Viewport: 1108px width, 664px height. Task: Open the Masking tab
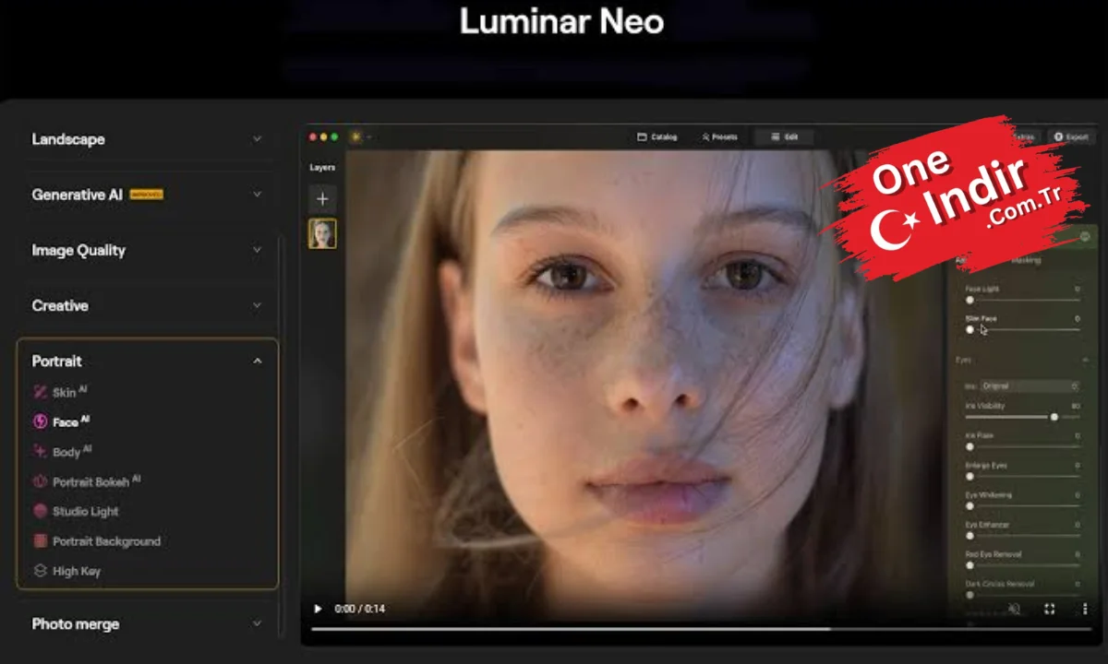coord(1026,261)
